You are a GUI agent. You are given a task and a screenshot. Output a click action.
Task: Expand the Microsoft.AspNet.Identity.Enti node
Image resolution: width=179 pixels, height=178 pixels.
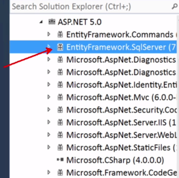(x=49, y=84)
